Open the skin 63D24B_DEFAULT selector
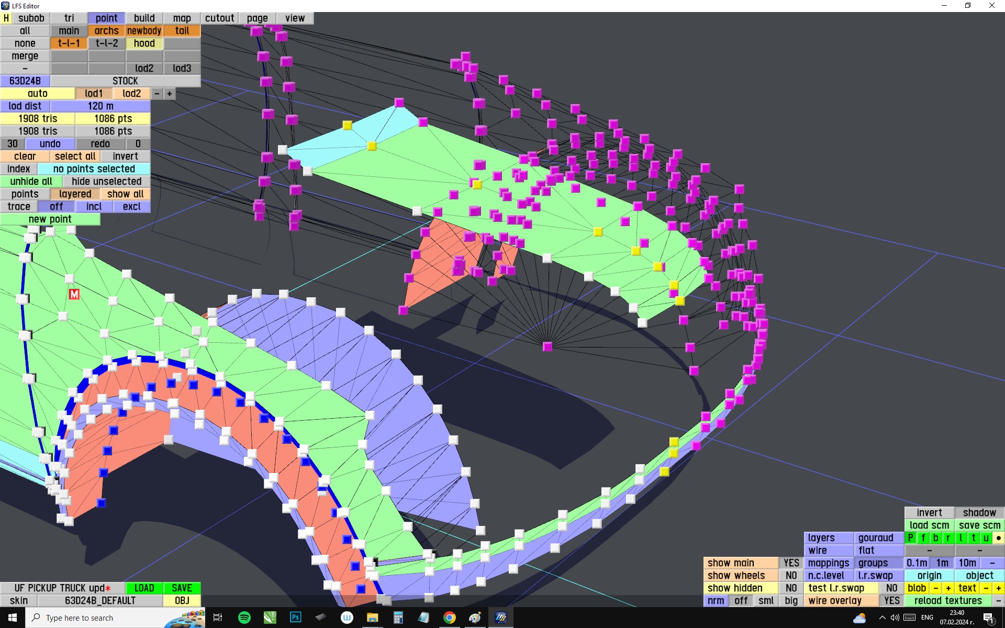1005x628 pixels. [100, 600]
